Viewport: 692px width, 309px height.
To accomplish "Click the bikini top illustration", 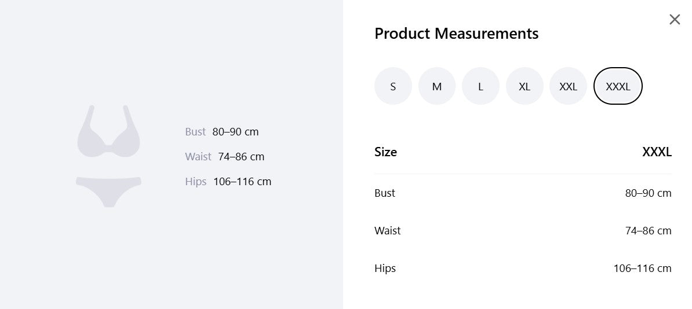I will coord(108,131).
